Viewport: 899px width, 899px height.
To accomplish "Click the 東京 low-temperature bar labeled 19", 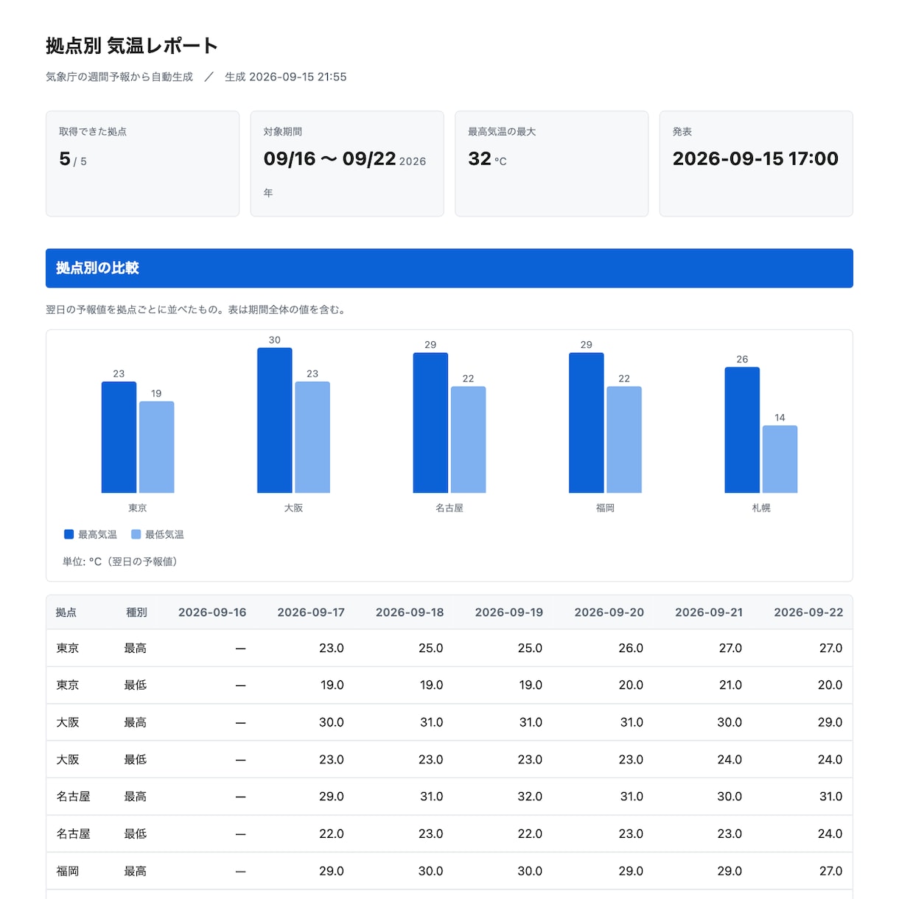I will coord(157,447).
